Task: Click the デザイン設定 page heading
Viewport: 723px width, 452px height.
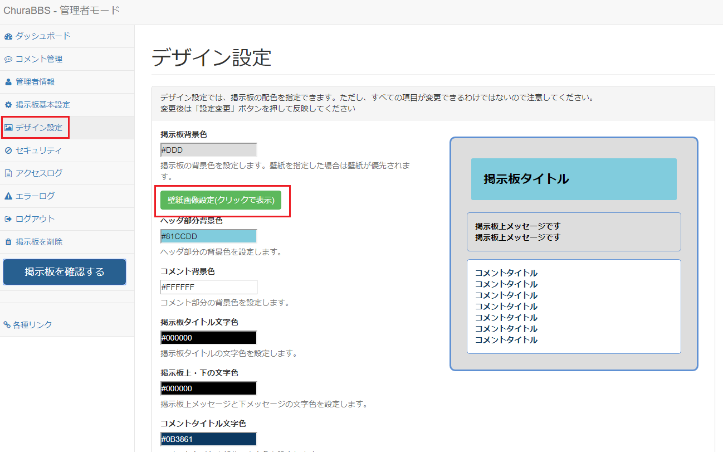Action: [x=212, y=57]
